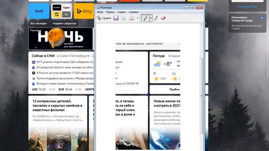Send the snip via the envelope icon
Image resolution: width=269 pixels, height=151 pixels.
(x=132, y=18)
